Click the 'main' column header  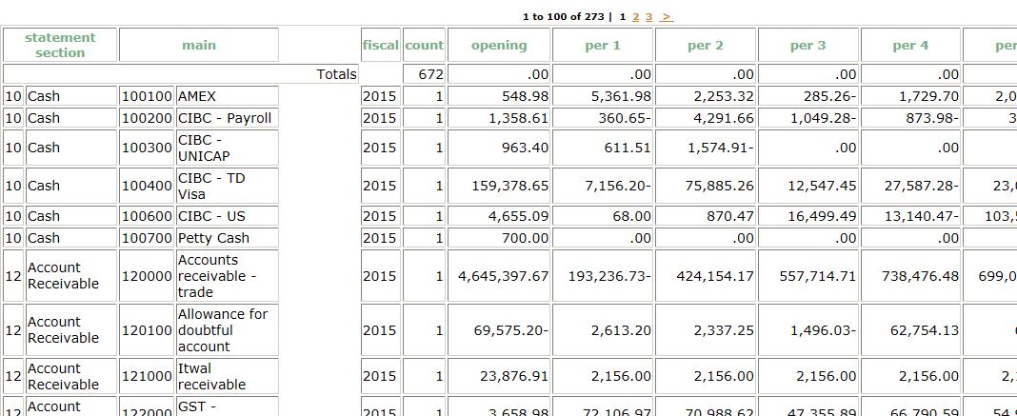coord(199,46)
